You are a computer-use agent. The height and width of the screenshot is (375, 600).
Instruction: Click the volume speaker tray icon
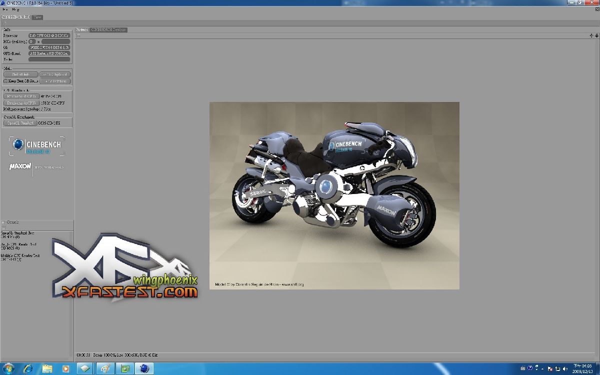point(564,368)
